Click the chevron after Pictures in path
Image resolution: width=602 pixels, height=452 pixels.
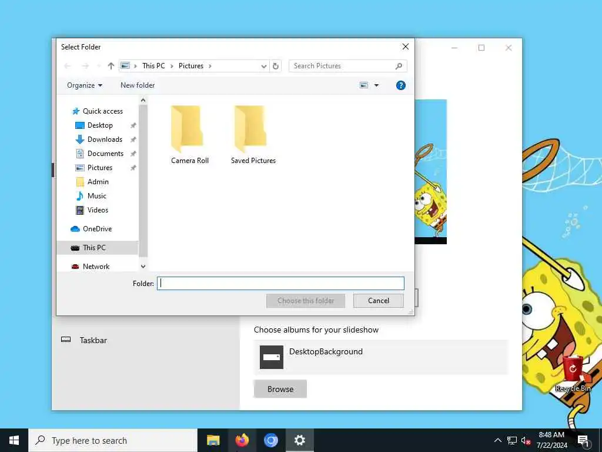tap(210, 66)
